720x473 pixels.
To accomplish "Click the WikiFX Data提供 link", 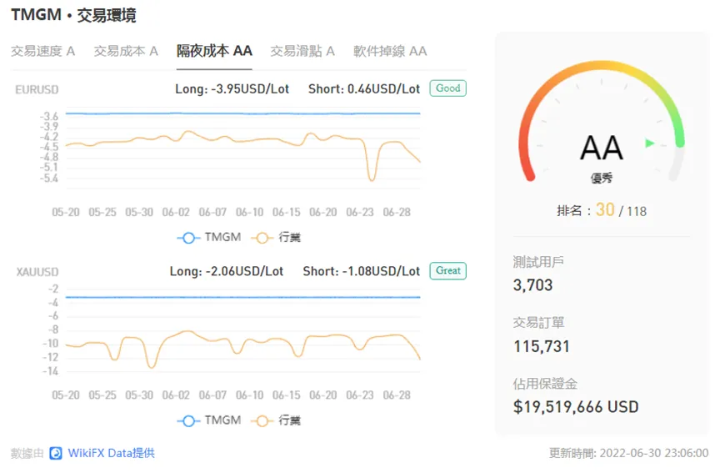I will pyautogui.click(x=111, y=453).
